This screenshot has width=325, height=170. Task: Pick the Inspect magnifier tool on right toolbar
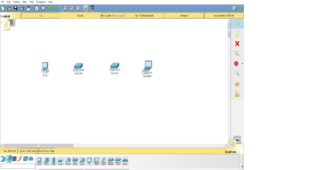[x=237, y=54]
